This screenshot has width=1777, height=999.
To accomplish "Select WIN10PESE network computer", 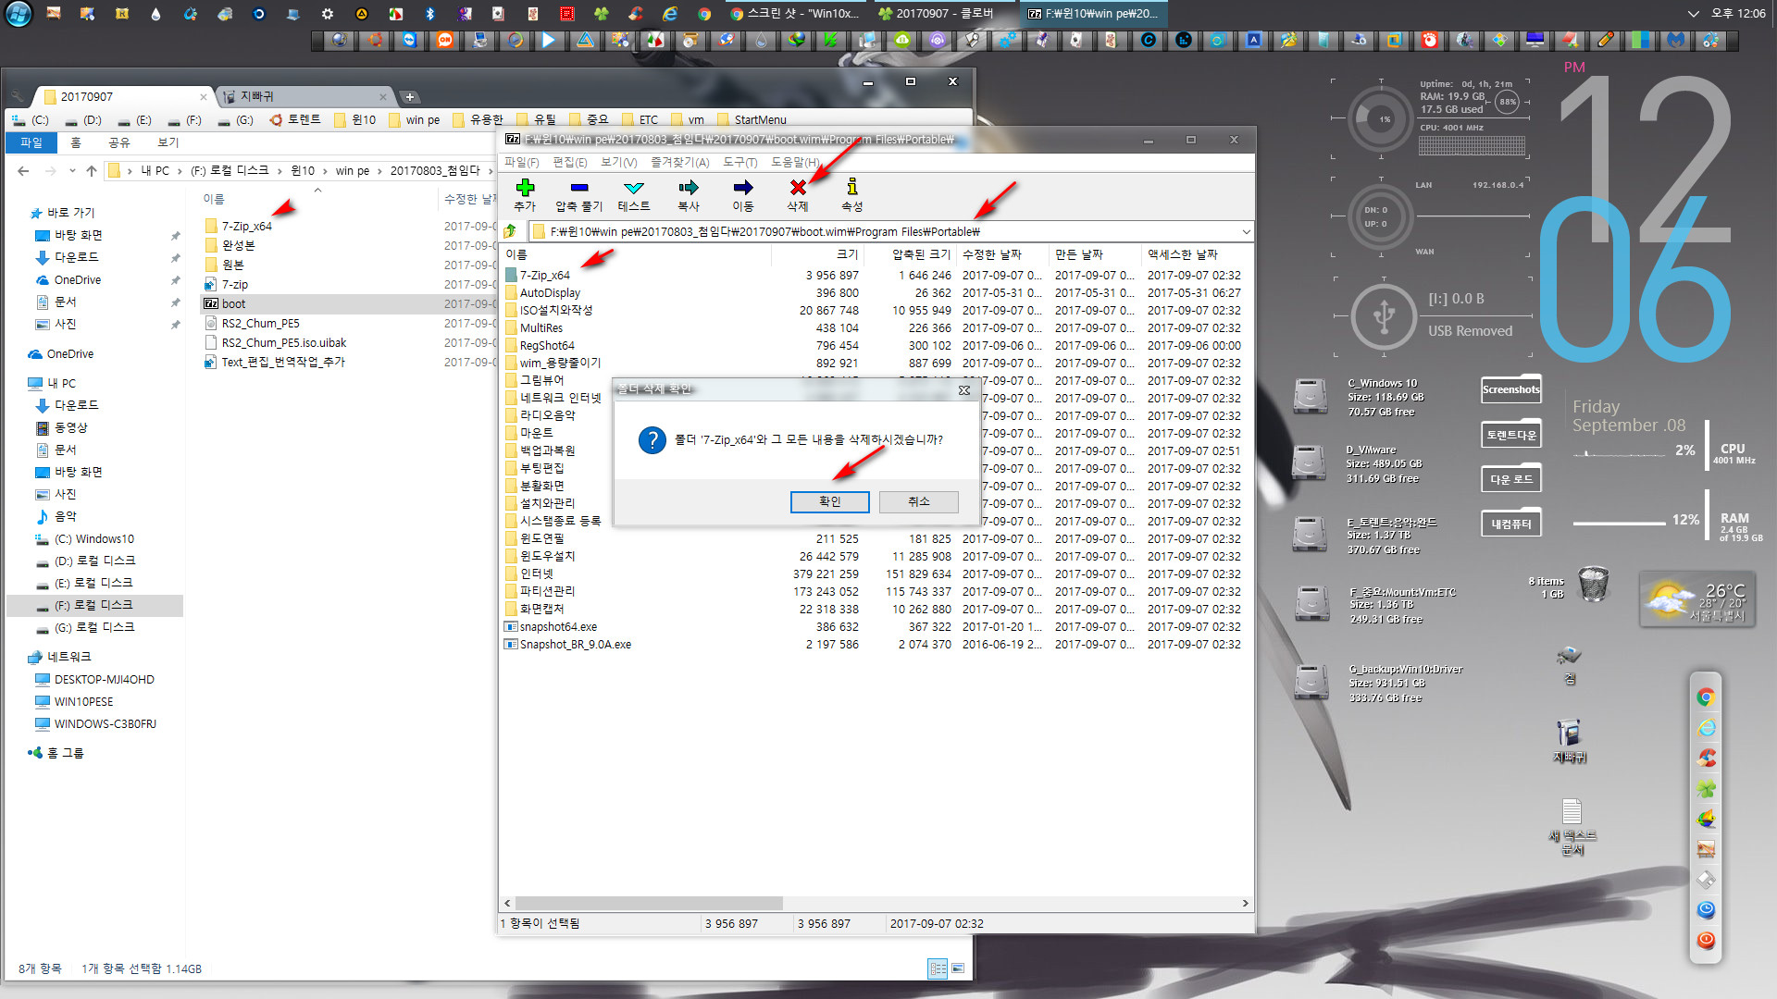I will (83, 701).
